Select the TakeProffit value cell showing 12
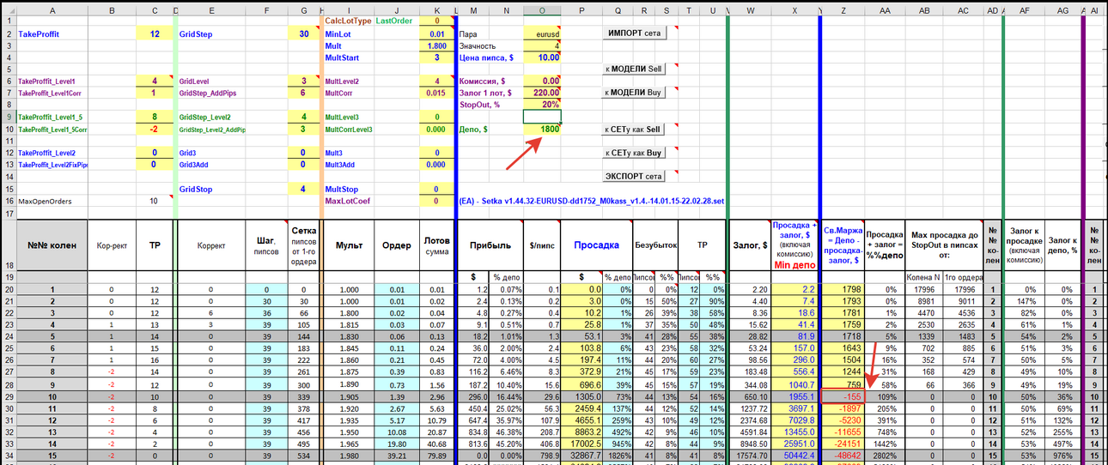Viewport: 1108px width, 465px height. 155,33
